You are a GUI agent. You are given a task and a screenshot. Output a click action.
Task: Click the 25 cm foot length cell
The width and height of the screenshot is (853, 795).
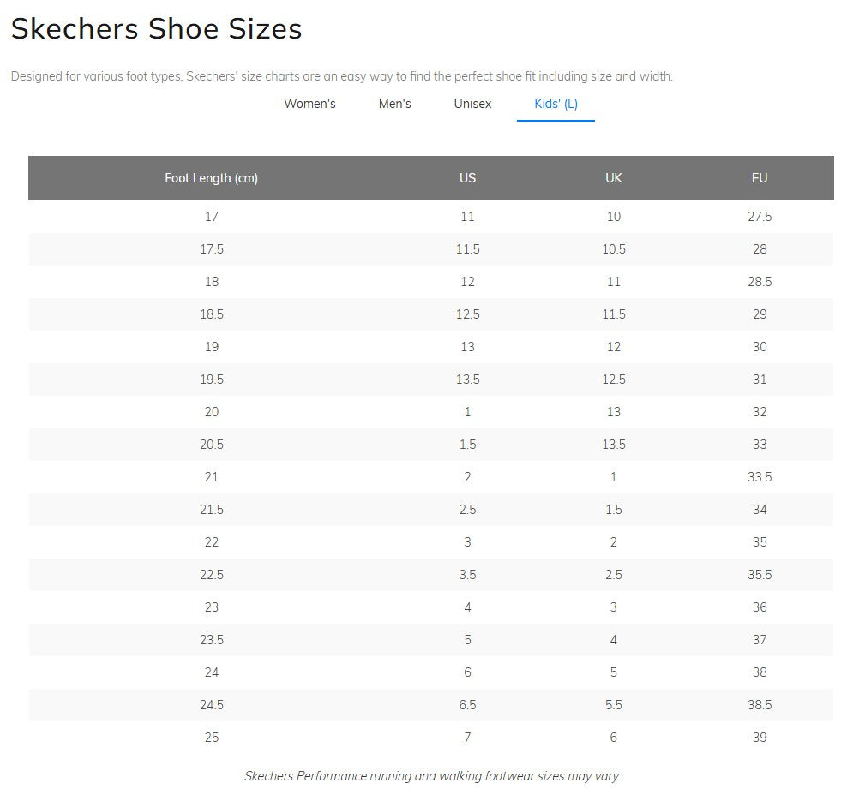(x=211, y=738)
